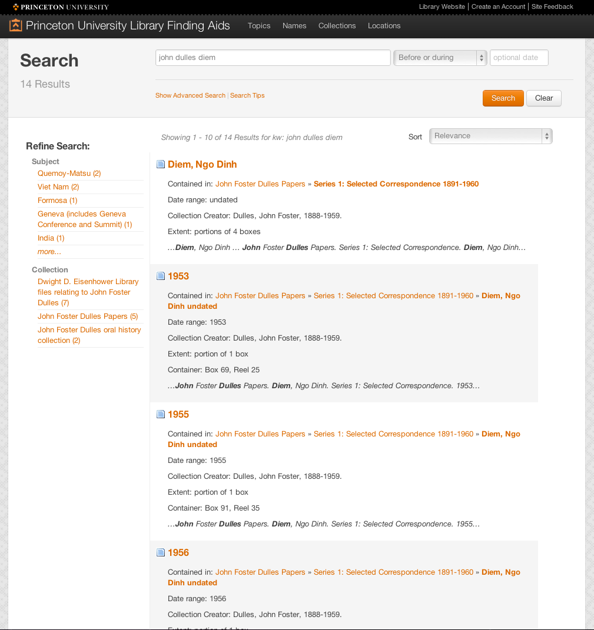Open John Foster Dulles Papers link in first result

(x=260, y=184)
